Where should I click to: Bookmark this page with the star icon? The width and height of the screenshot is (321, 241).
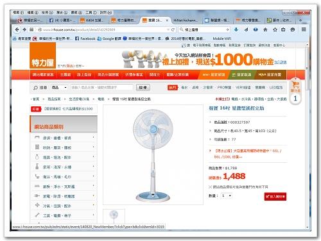(x=275, y=29)
